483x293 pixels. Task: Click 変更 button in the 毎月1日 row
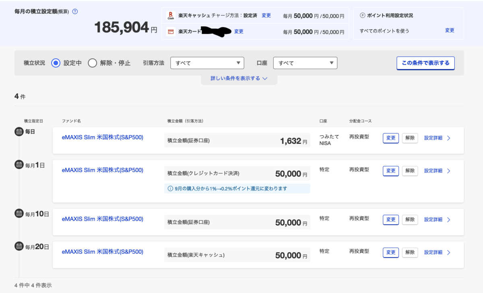391,171
